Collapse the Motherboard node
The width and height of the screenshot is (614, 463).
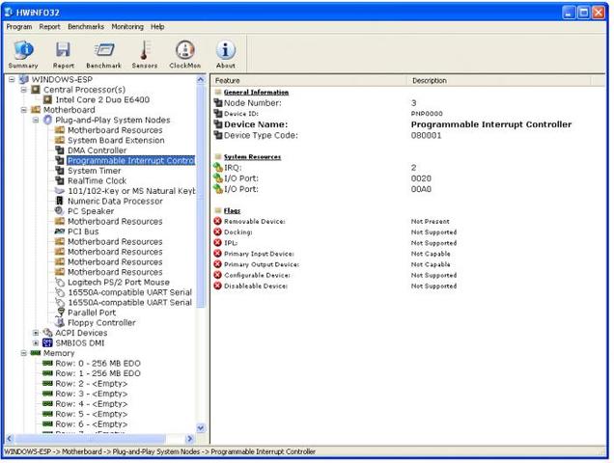(24, 110)
